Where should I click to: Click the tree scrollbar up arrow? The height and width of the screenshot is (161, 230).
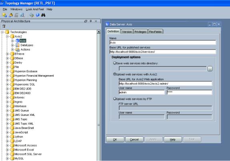98,32
